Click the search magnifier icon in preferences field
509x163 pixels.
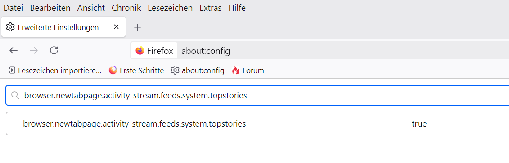15,96
